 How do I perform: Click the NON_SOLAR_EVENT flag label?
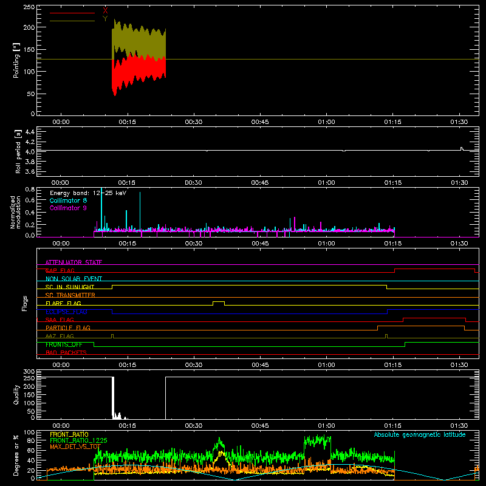pyautogui.click(x=74, y=279)
